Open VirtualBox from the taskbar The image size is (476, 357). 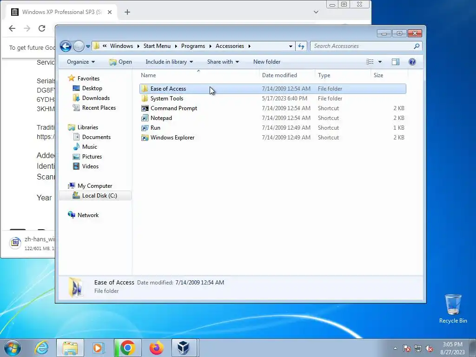coord(184,348)
